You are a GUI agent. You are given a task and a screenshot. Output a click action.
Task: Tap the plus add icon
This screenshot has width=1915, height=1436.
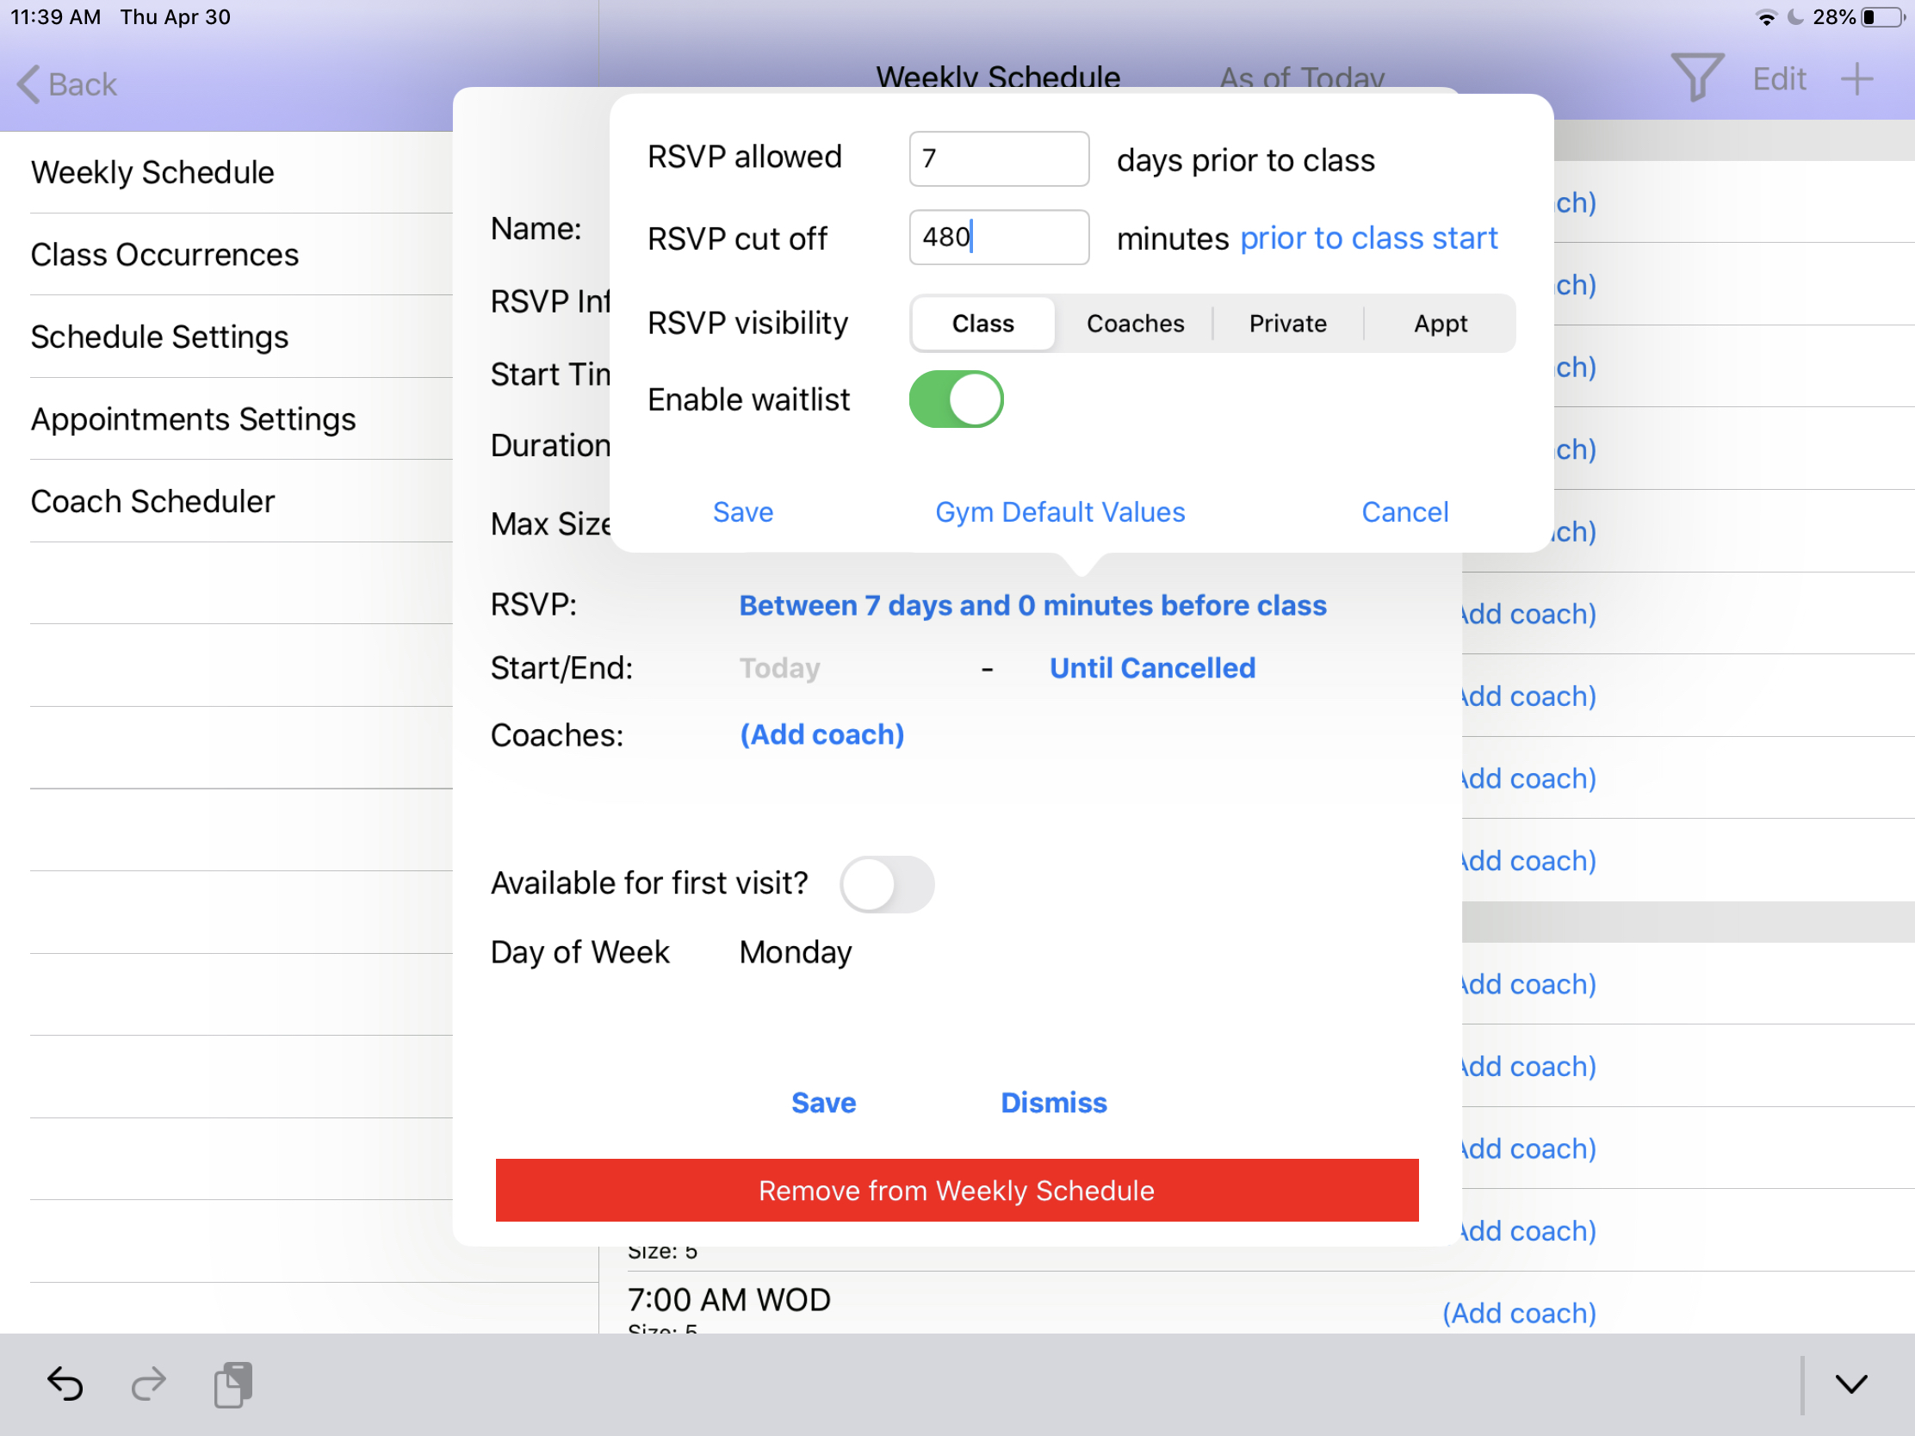[1856, 78]
